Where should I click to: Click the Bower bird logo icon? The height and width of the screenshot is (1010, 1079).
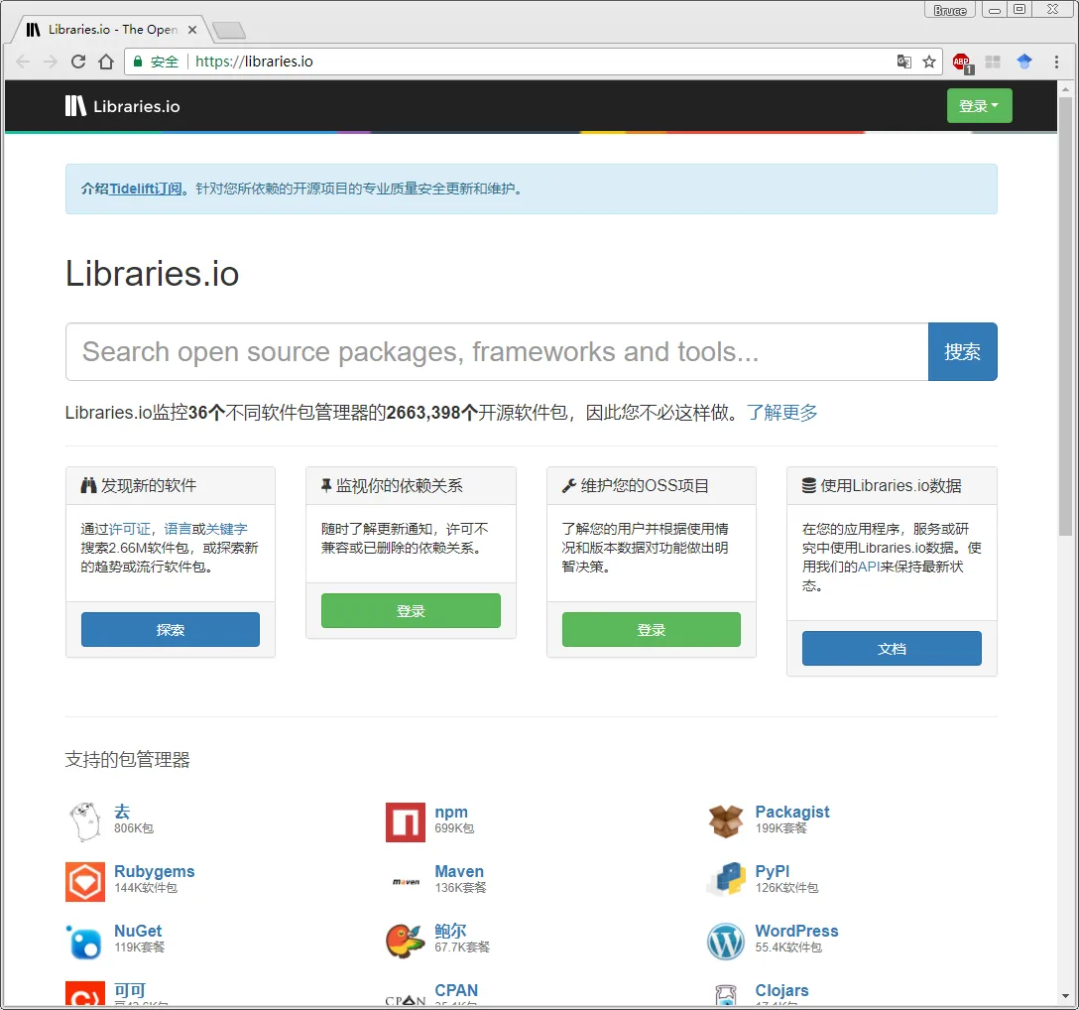405,942
